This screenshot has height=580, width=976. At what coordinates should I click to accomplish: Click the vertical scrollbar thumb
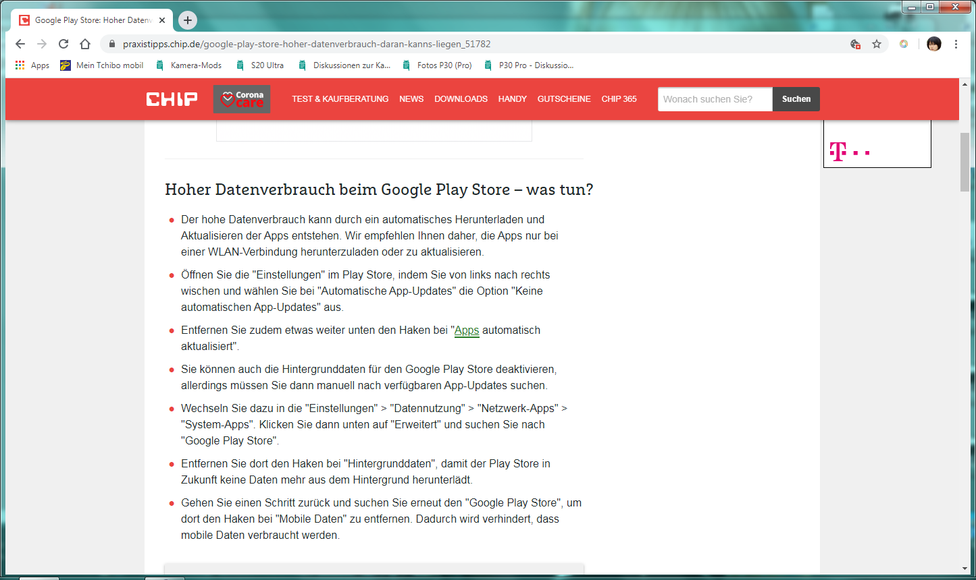(965, 162)
